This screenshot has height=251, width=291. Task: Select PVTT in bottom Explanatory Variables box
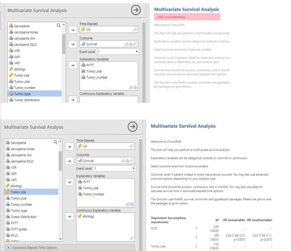(x=105, y=182)
